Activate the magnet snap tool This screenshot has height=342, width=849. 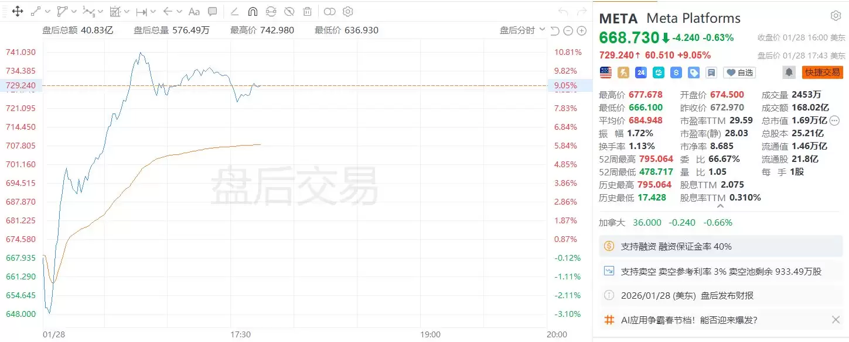[253, 11]
